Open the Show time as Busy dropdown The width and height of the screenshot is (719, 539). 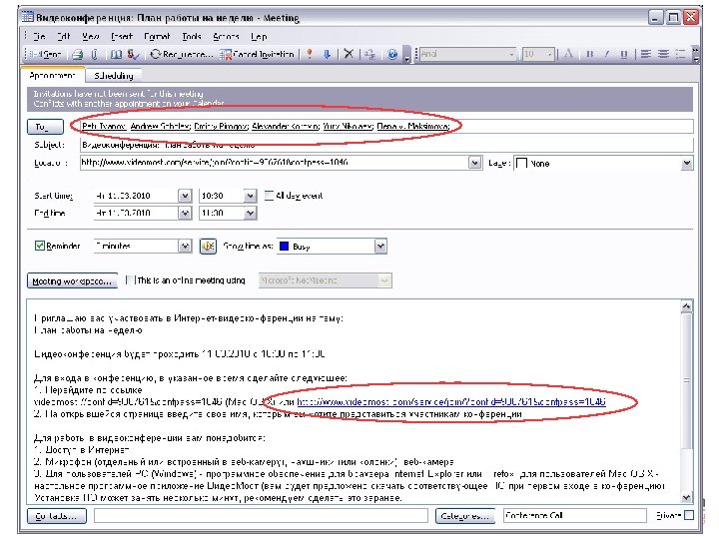[x=380, y=247]
